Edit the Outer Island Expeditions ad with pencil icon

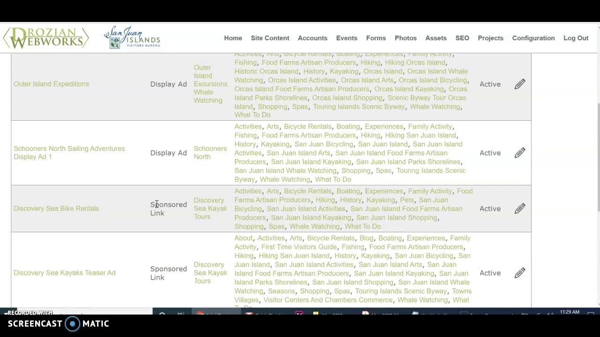519,84
